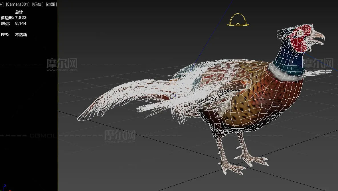
Task: Click the blue Z axis indicator
Action: pos(5,186)
